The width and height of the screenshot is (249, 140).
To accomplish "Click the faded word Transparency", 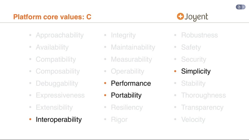I will pos(202,107).
